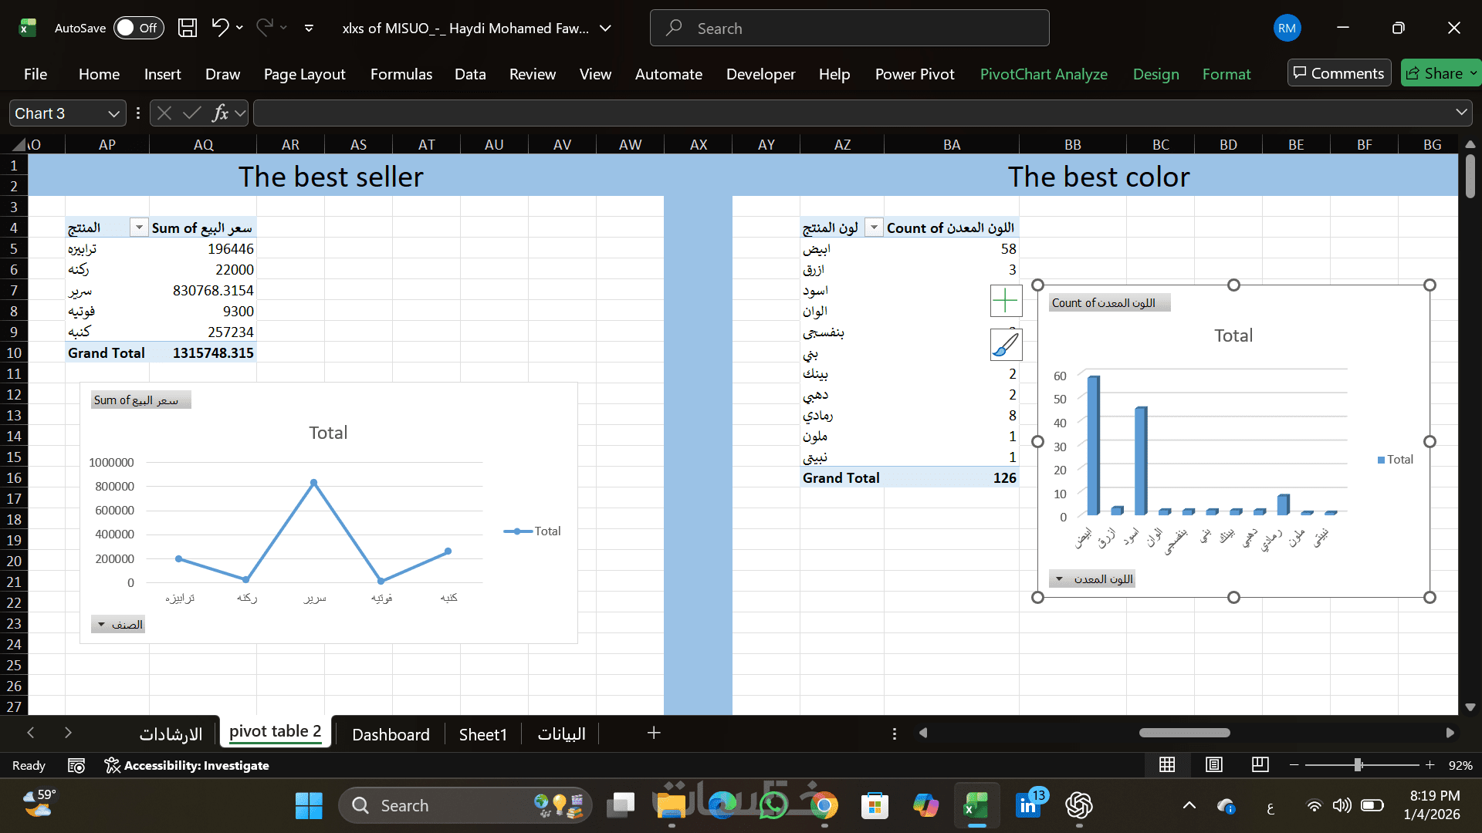Select Normal view button in status bar
The image size is (1482, 833).
tap(1167, 764)
